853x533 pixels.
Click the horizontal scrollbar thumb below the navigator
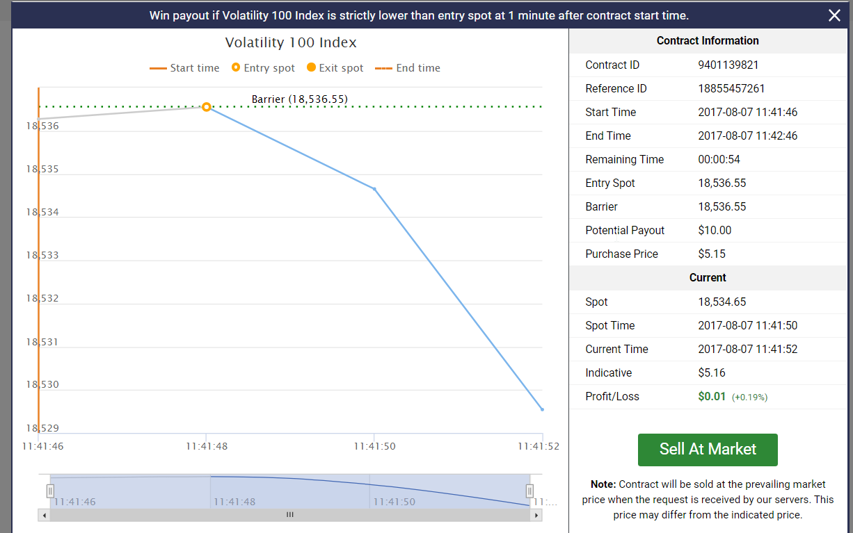(x=289, y=514)
